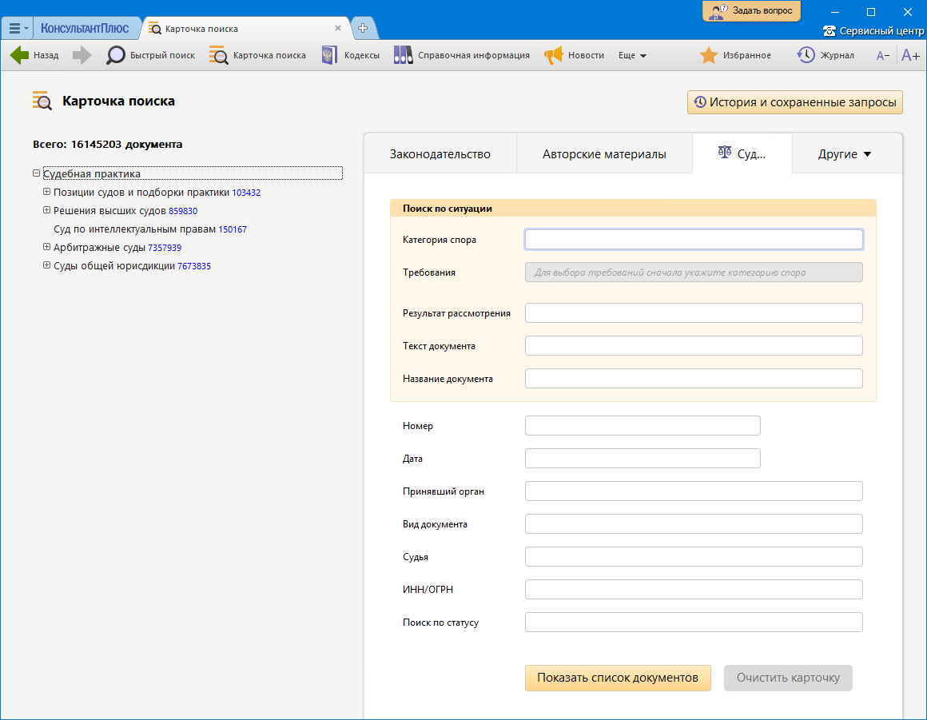Image resolution: width=927 pixels, height=720 pixels.
Task: Open История и сохраненные запросы
Action: point(795,102)
